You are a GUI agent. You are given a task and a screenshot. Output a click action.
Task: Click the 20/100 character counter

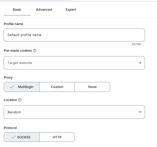coord(136,44)
